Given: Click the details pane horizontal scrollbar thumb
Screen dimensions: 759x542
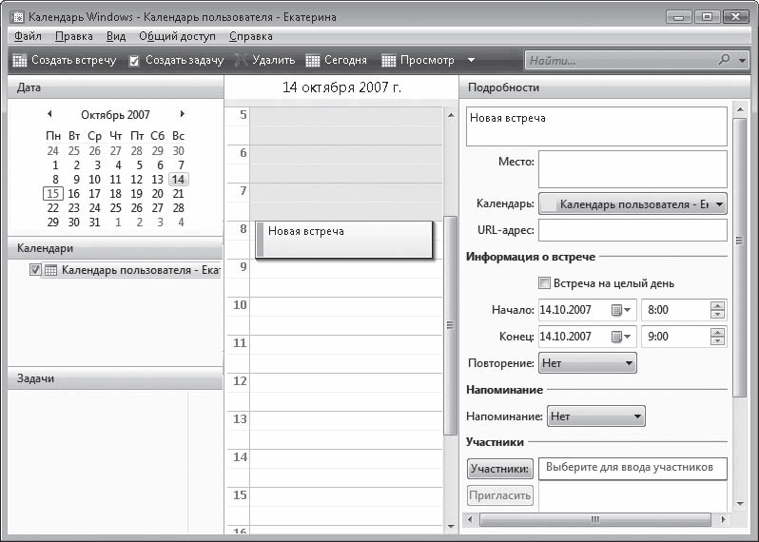Looking at the screenshot, I should (594, 520).
